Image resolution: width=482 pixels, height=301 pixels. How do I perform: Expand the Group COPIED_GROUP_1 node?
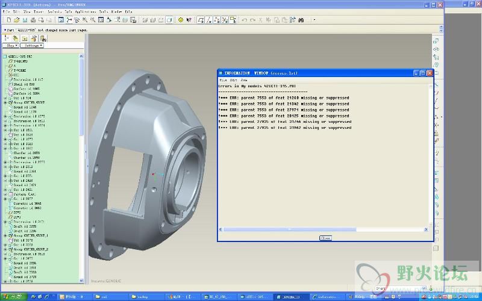pos(5,235)
